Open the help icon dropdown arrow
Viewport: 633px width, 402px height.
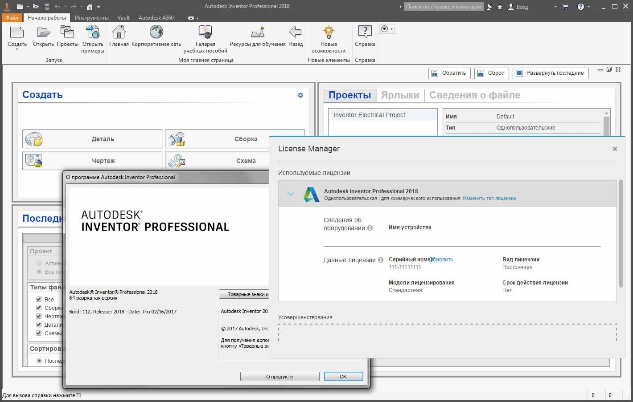pos(588,7)
